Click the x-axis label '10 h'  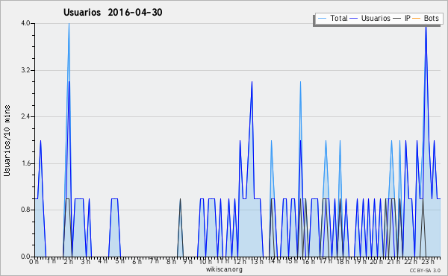click(205, 261)
